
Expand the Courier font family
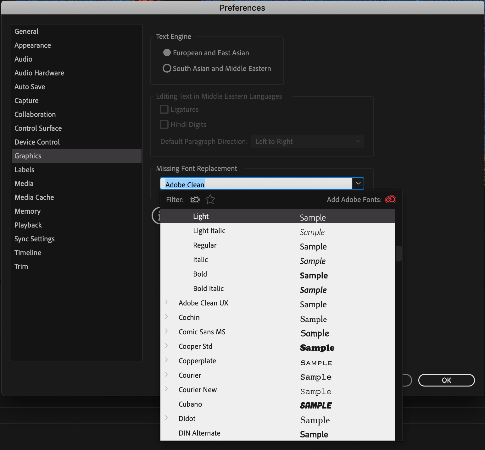(166, 375)
